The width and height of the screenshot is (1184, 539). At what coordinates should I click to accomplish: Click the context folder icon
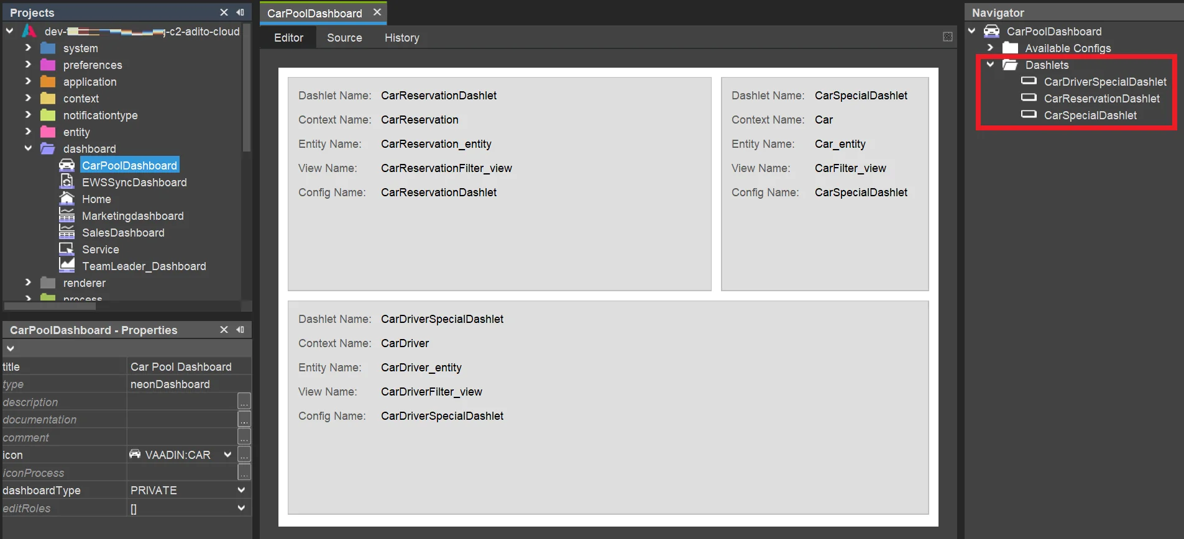48,98
